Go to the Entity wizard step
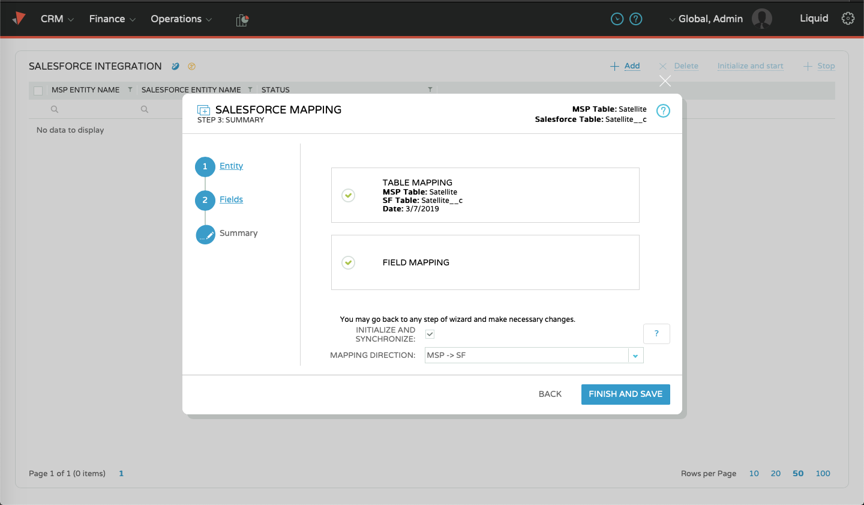 click(x=231, y=166)
